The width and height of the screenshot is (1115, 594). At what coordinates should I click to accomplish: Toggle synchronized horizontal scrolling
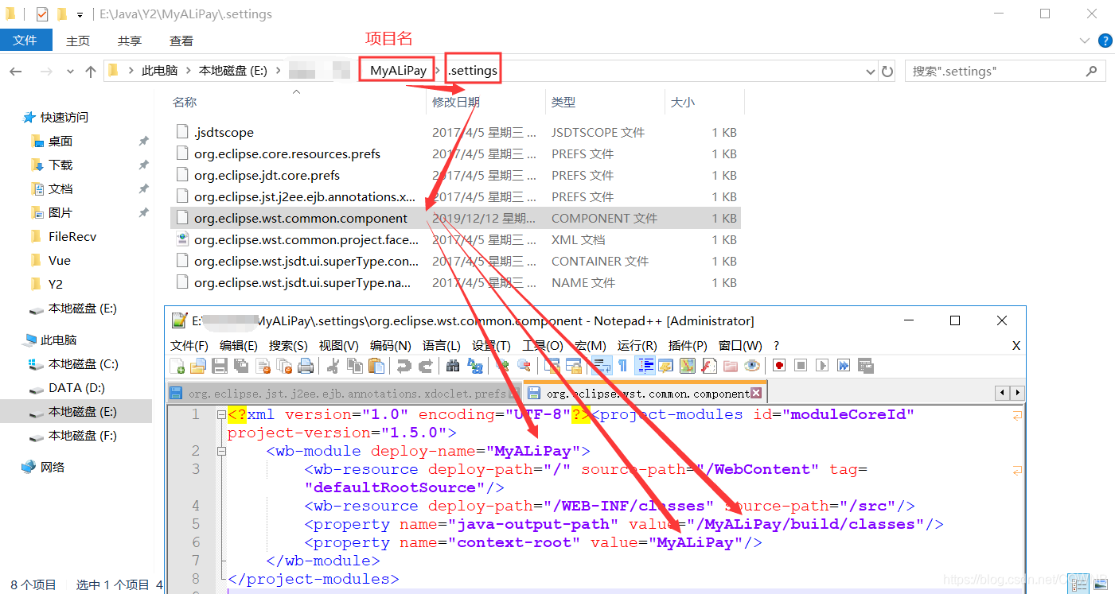pyautogui.click(x=574, y=366)
